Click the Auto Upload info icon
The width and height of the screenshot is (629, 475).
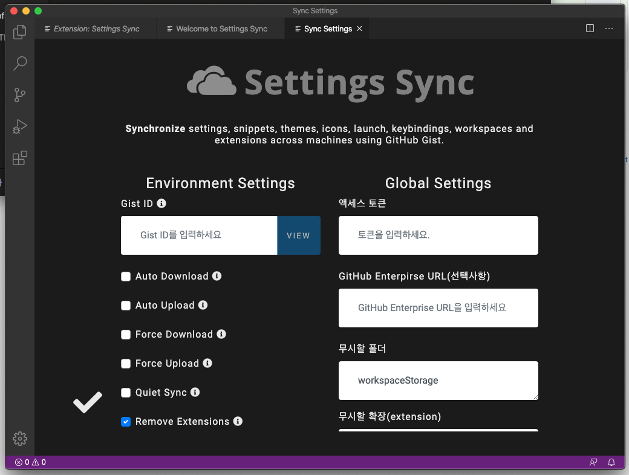point(203,305)
